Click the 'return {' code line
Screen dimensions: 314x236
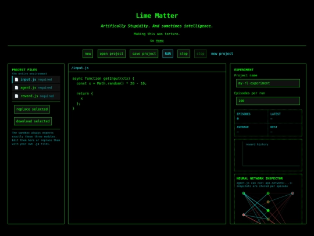coord(84,93)
